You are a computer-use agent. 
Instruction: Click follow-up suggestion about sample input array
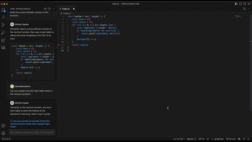(x=30, y=124)
